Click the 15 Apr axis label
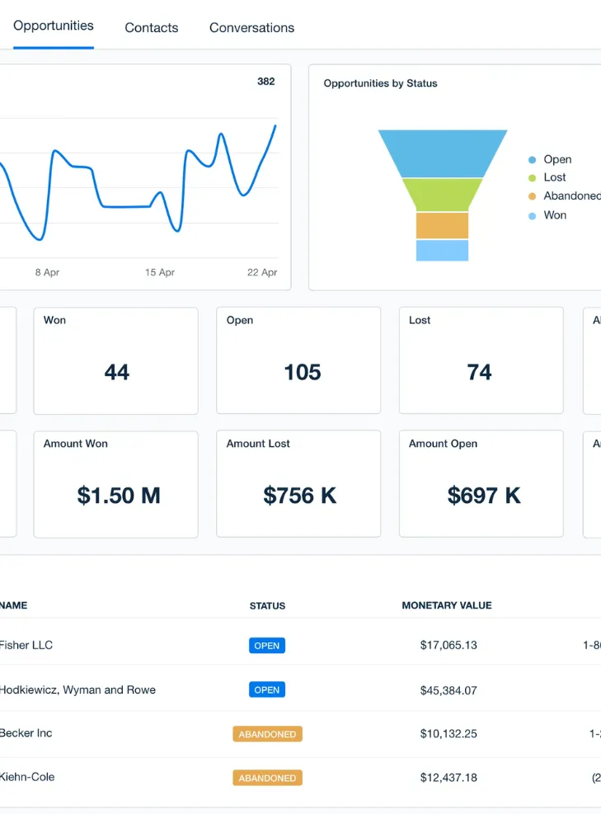The height and width of the screenshot is (814, 601). (x=160, y=272)
